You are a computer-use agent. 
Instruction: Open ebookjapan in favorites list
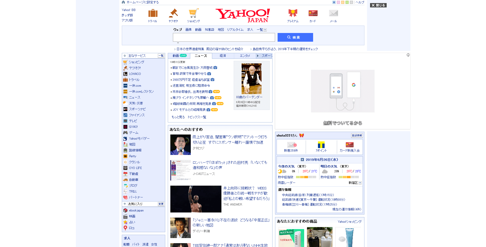click(x=136, y=210)
